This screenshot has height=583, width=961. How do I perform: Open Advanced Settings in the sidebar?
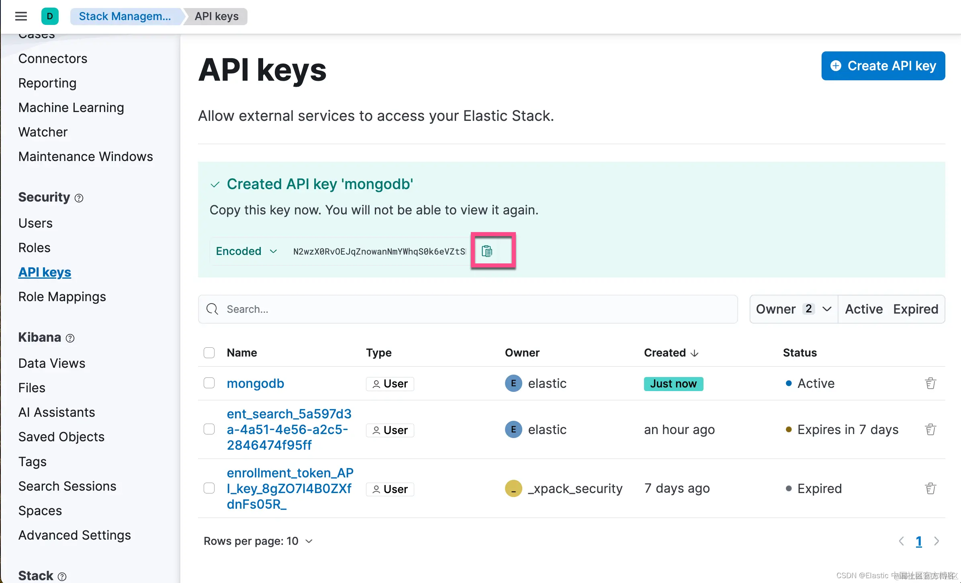click(75, 535)
